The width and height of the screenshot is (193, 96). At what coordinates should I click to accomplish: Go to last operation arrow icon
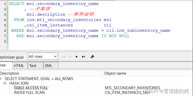pos(84,57)
